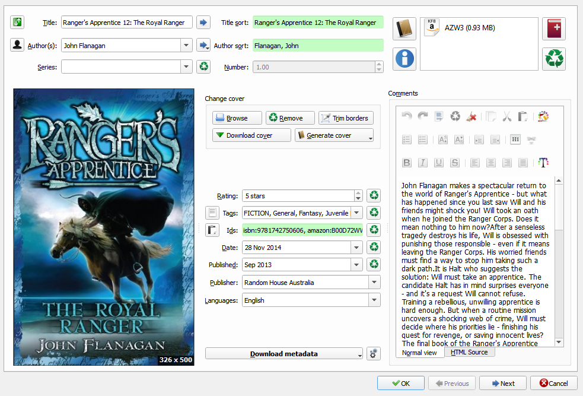This screenshot has width=583, height=396.
Task: Undo the last comments edit
Action: [x=407, y=116]
